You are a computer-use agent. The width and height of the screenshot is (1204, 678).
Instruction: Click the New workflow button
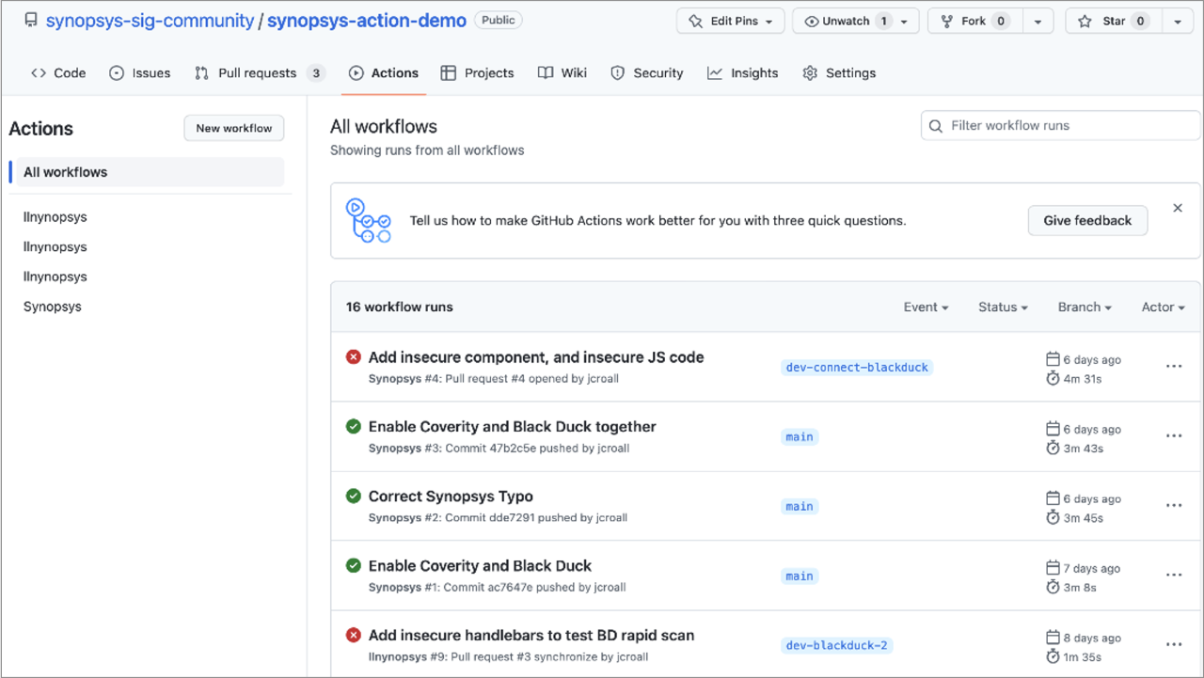tap(233, 129)
